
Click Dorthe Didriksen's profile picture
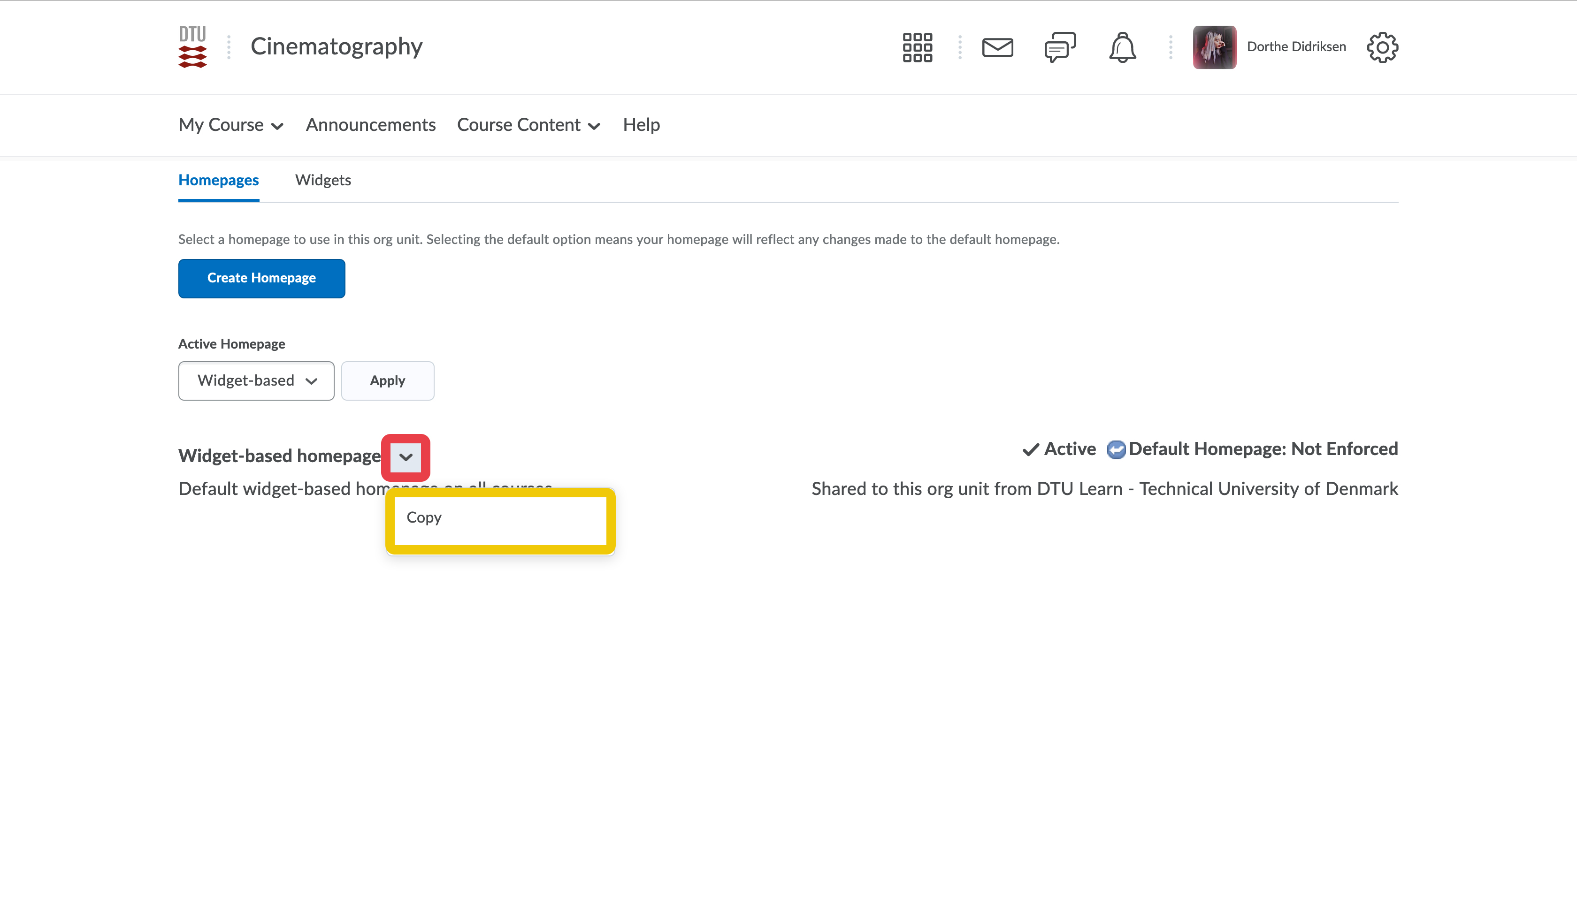pos(1214,47)
